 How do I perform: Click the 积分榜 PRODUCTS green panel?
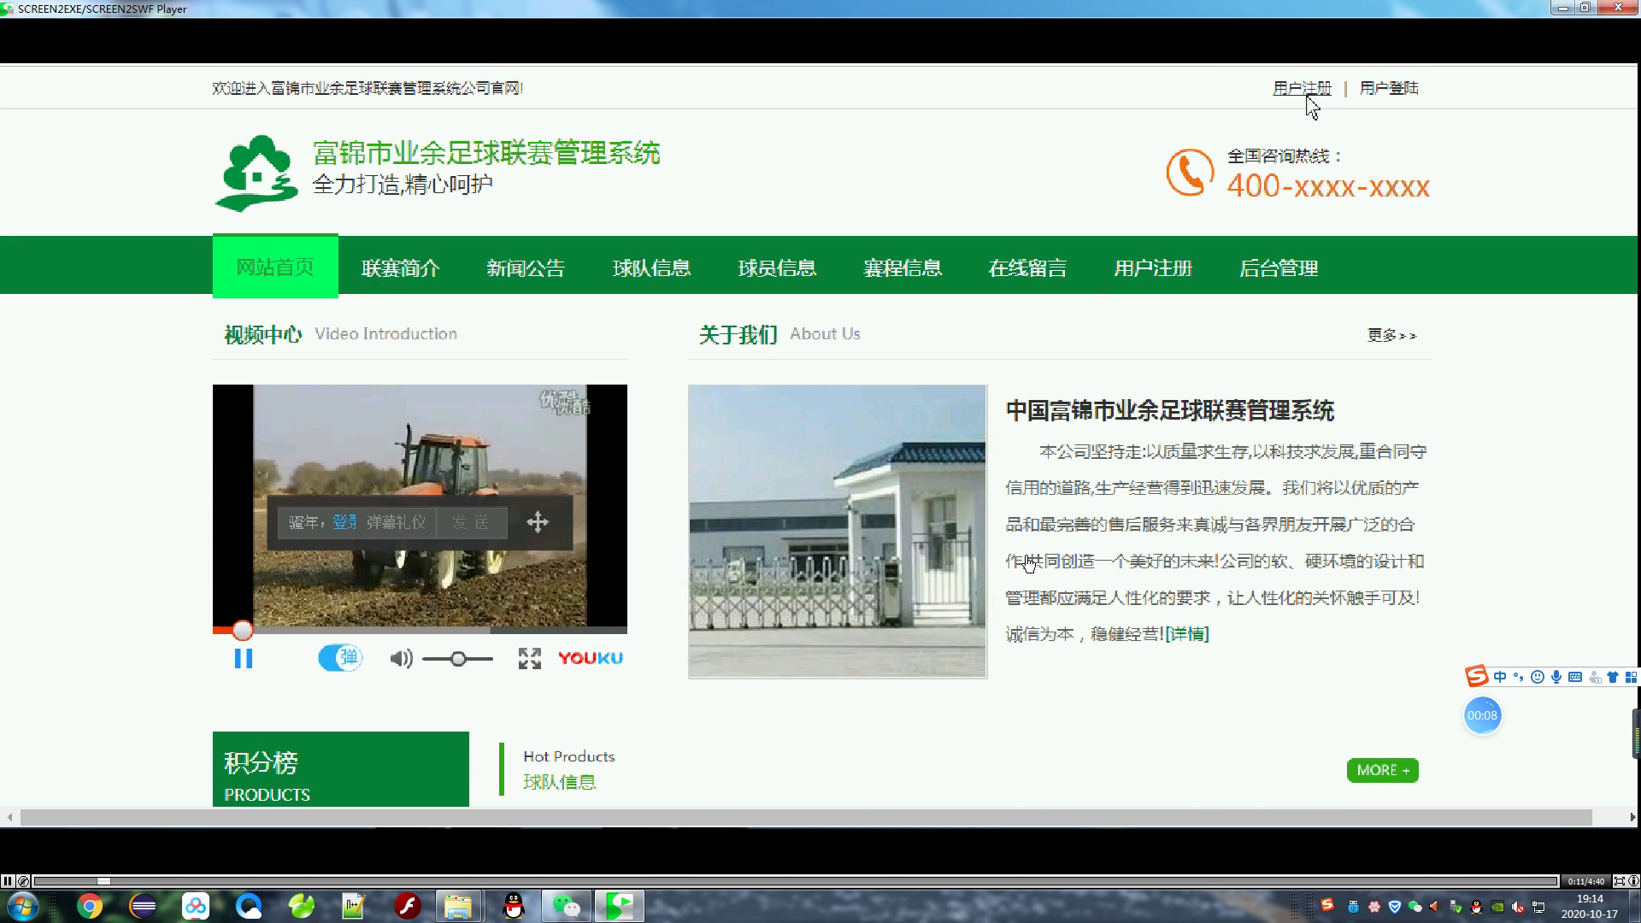(x=340, y=769)
